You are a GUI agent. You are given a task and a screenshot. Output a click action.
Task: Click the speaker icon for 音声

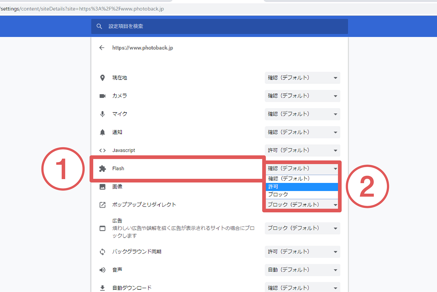(x=103, y=270)
